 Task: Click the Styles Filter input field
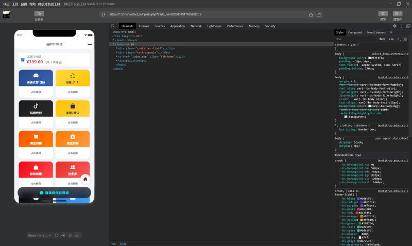coord(355,39)
